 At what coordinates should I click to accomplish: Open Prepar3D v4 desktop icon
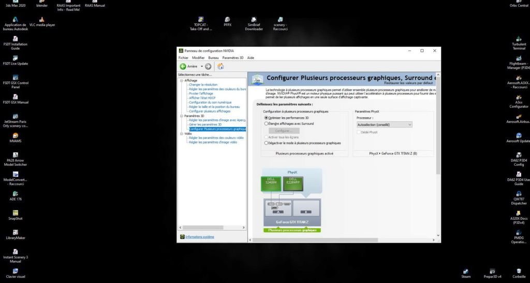pos(493,274)
